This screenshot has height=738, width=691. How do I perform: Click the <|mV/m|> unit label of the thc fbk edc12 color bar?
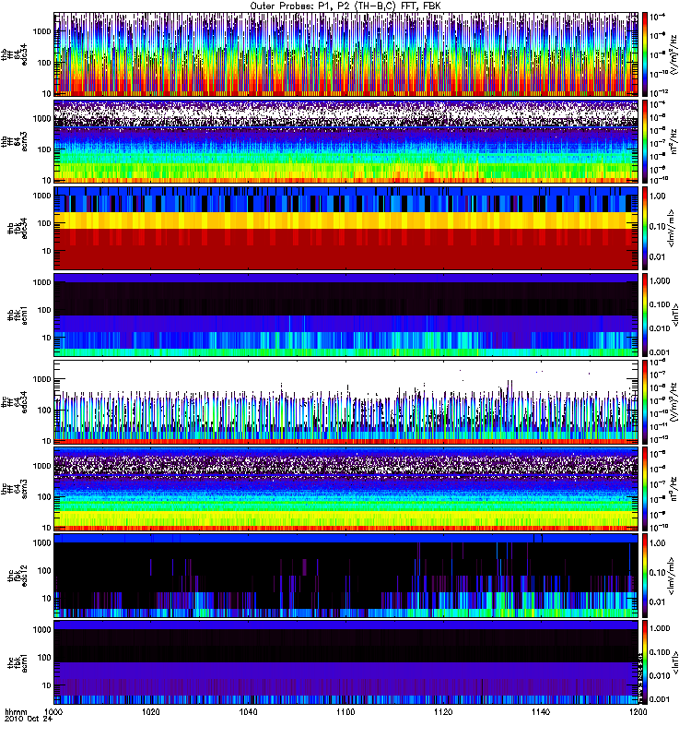pos(672,576)
